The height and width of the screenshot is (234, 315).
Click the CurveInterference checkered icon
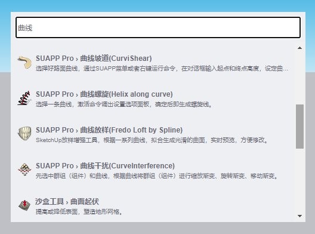coord(24,170)
